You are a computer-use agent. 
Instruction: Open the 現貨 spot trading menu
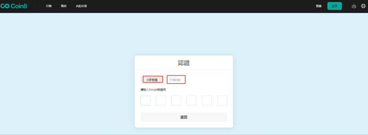tap(64, 6)
